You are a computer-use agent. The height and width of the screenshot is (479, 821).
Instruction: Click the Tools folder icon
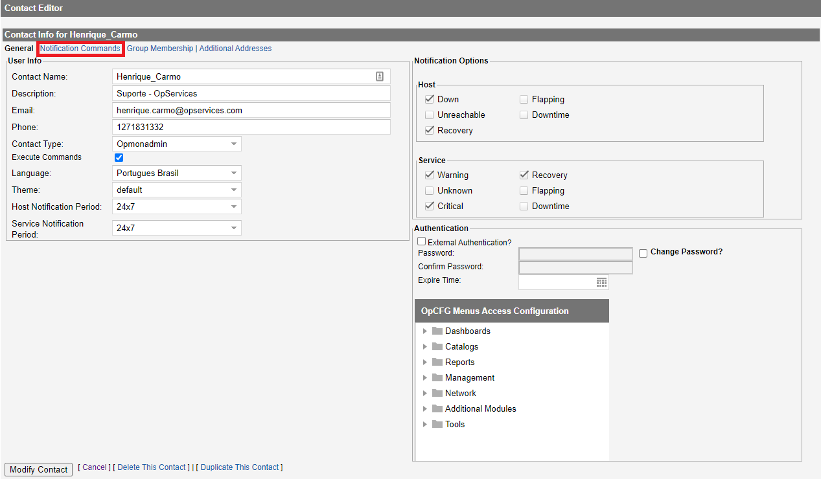pyautogui.click(x=437, y=425)
